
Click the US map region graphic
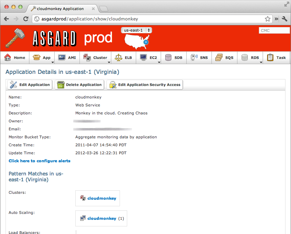pyautogui.click(x=137, y=42)
